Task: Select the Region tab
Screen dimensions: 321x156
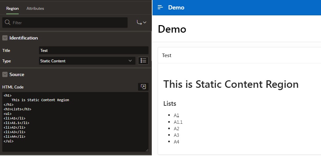Action: [x=12, y=8]
